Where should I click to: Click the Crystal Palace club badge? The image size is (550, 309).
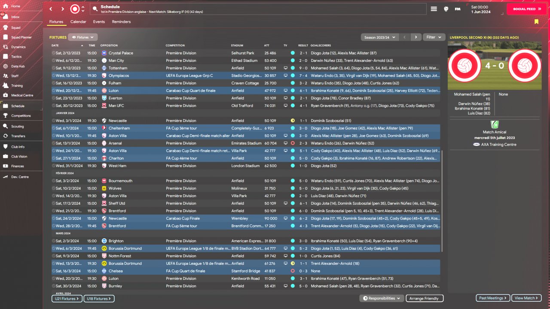pos(104,53)
